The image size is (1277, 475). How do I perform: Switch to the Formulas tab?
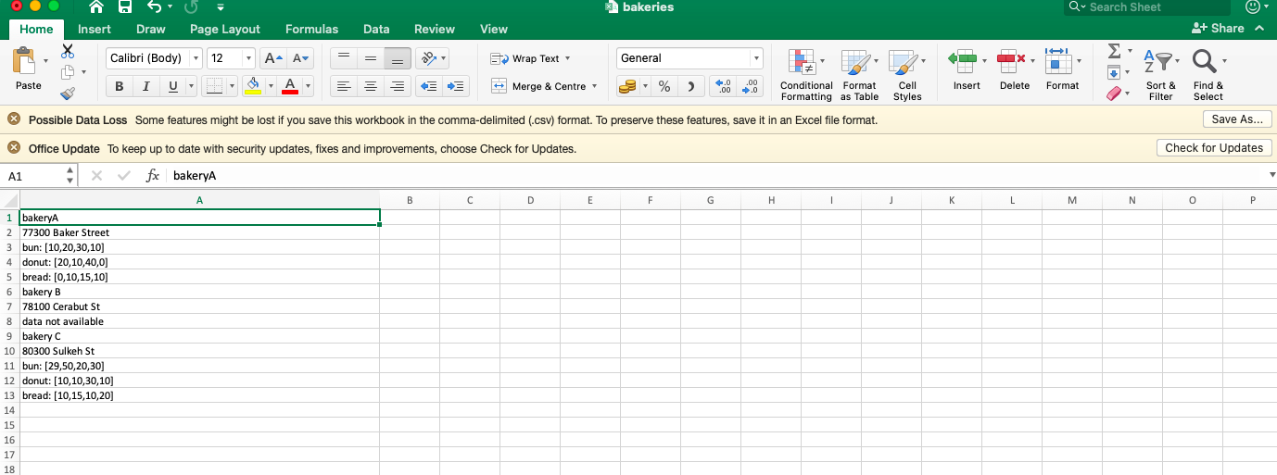[x=311, y=29]
